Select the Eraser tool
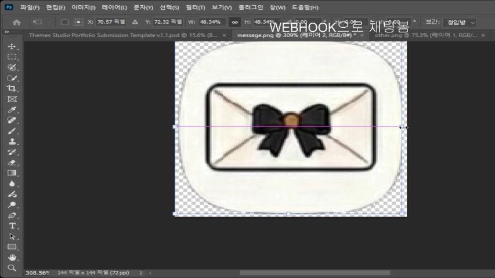This screenshot has height=278, width=495. [x=12, y=163]
